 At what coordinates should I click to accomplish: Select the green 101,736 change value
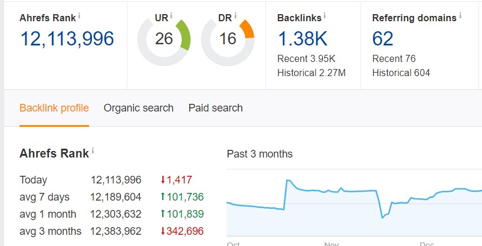[182, 197]
